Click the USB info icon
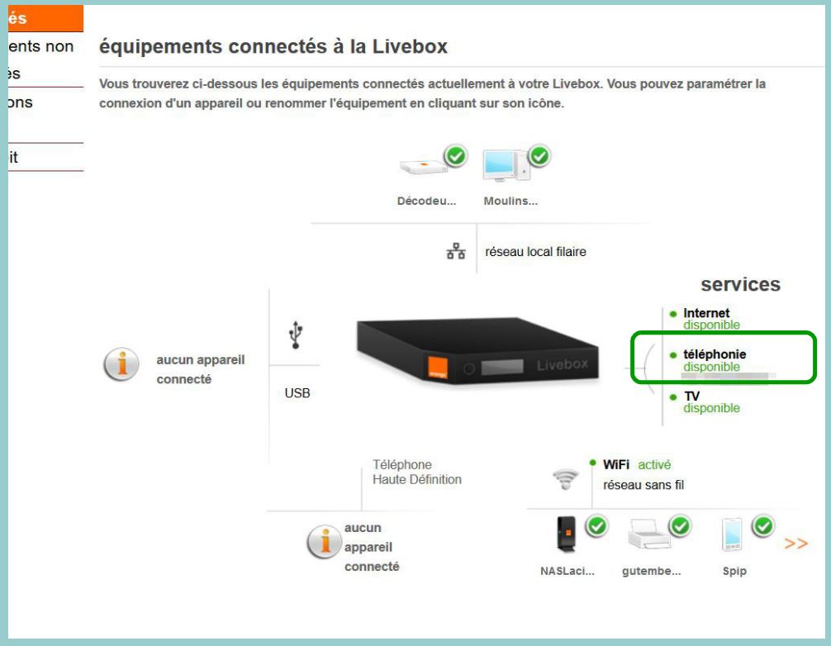831x646 pixels. click(121, 364)
